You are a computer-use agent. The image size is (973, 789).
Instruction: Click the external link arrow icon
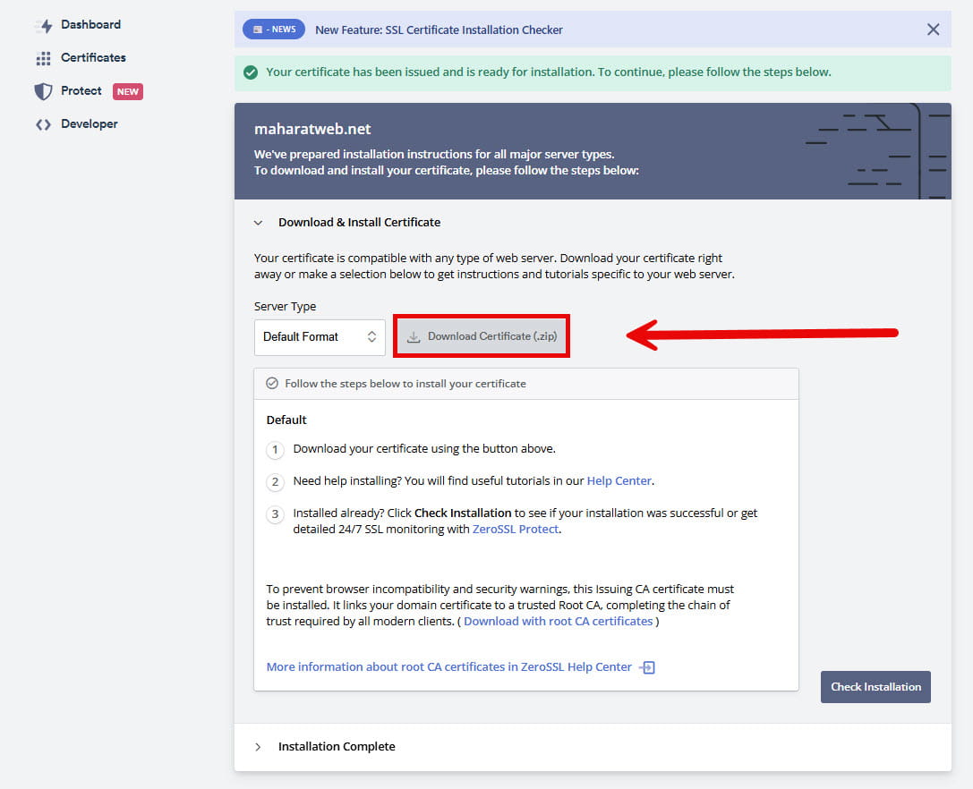[646, 667]
